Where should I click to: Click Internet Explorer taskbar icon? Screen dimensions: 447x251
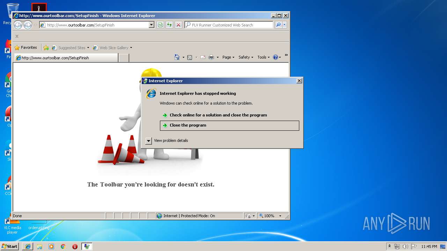[x=28, y=246]
